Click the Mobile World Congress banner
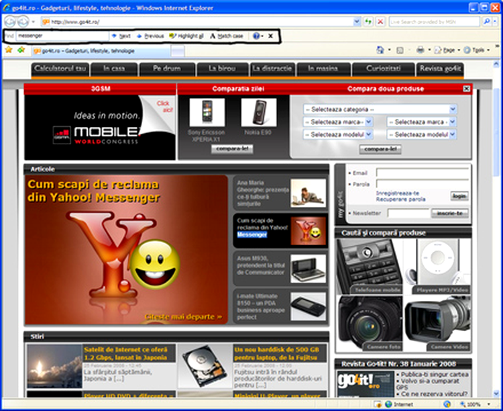The image size is (503, 411). (x=100, y=127)
